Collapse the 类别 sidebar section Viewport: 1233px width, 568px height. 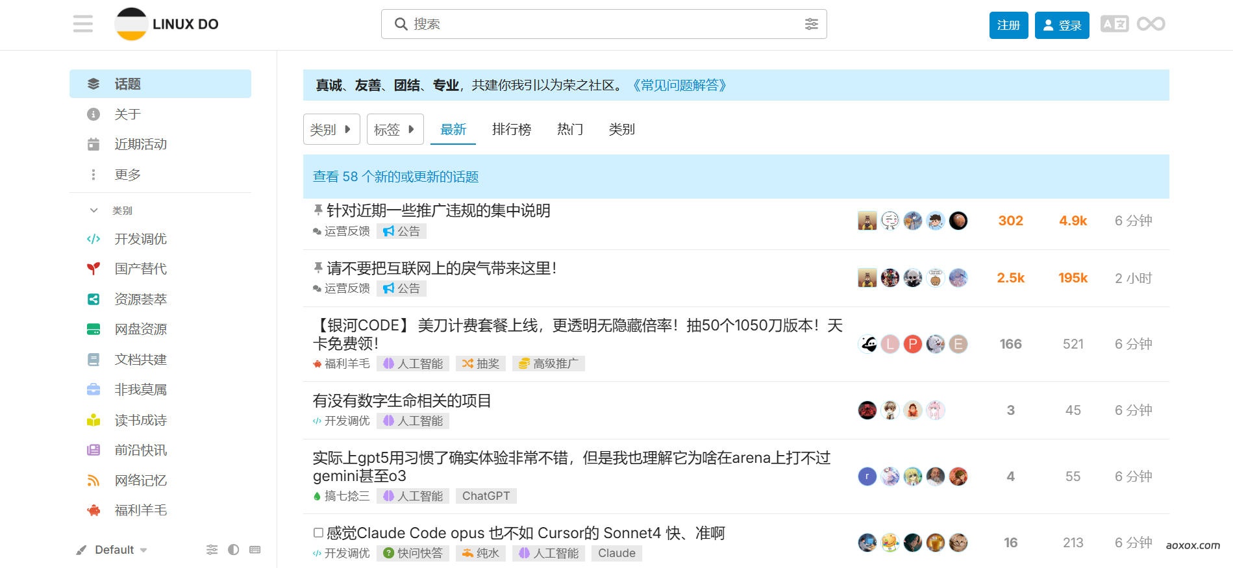[94, 210]
